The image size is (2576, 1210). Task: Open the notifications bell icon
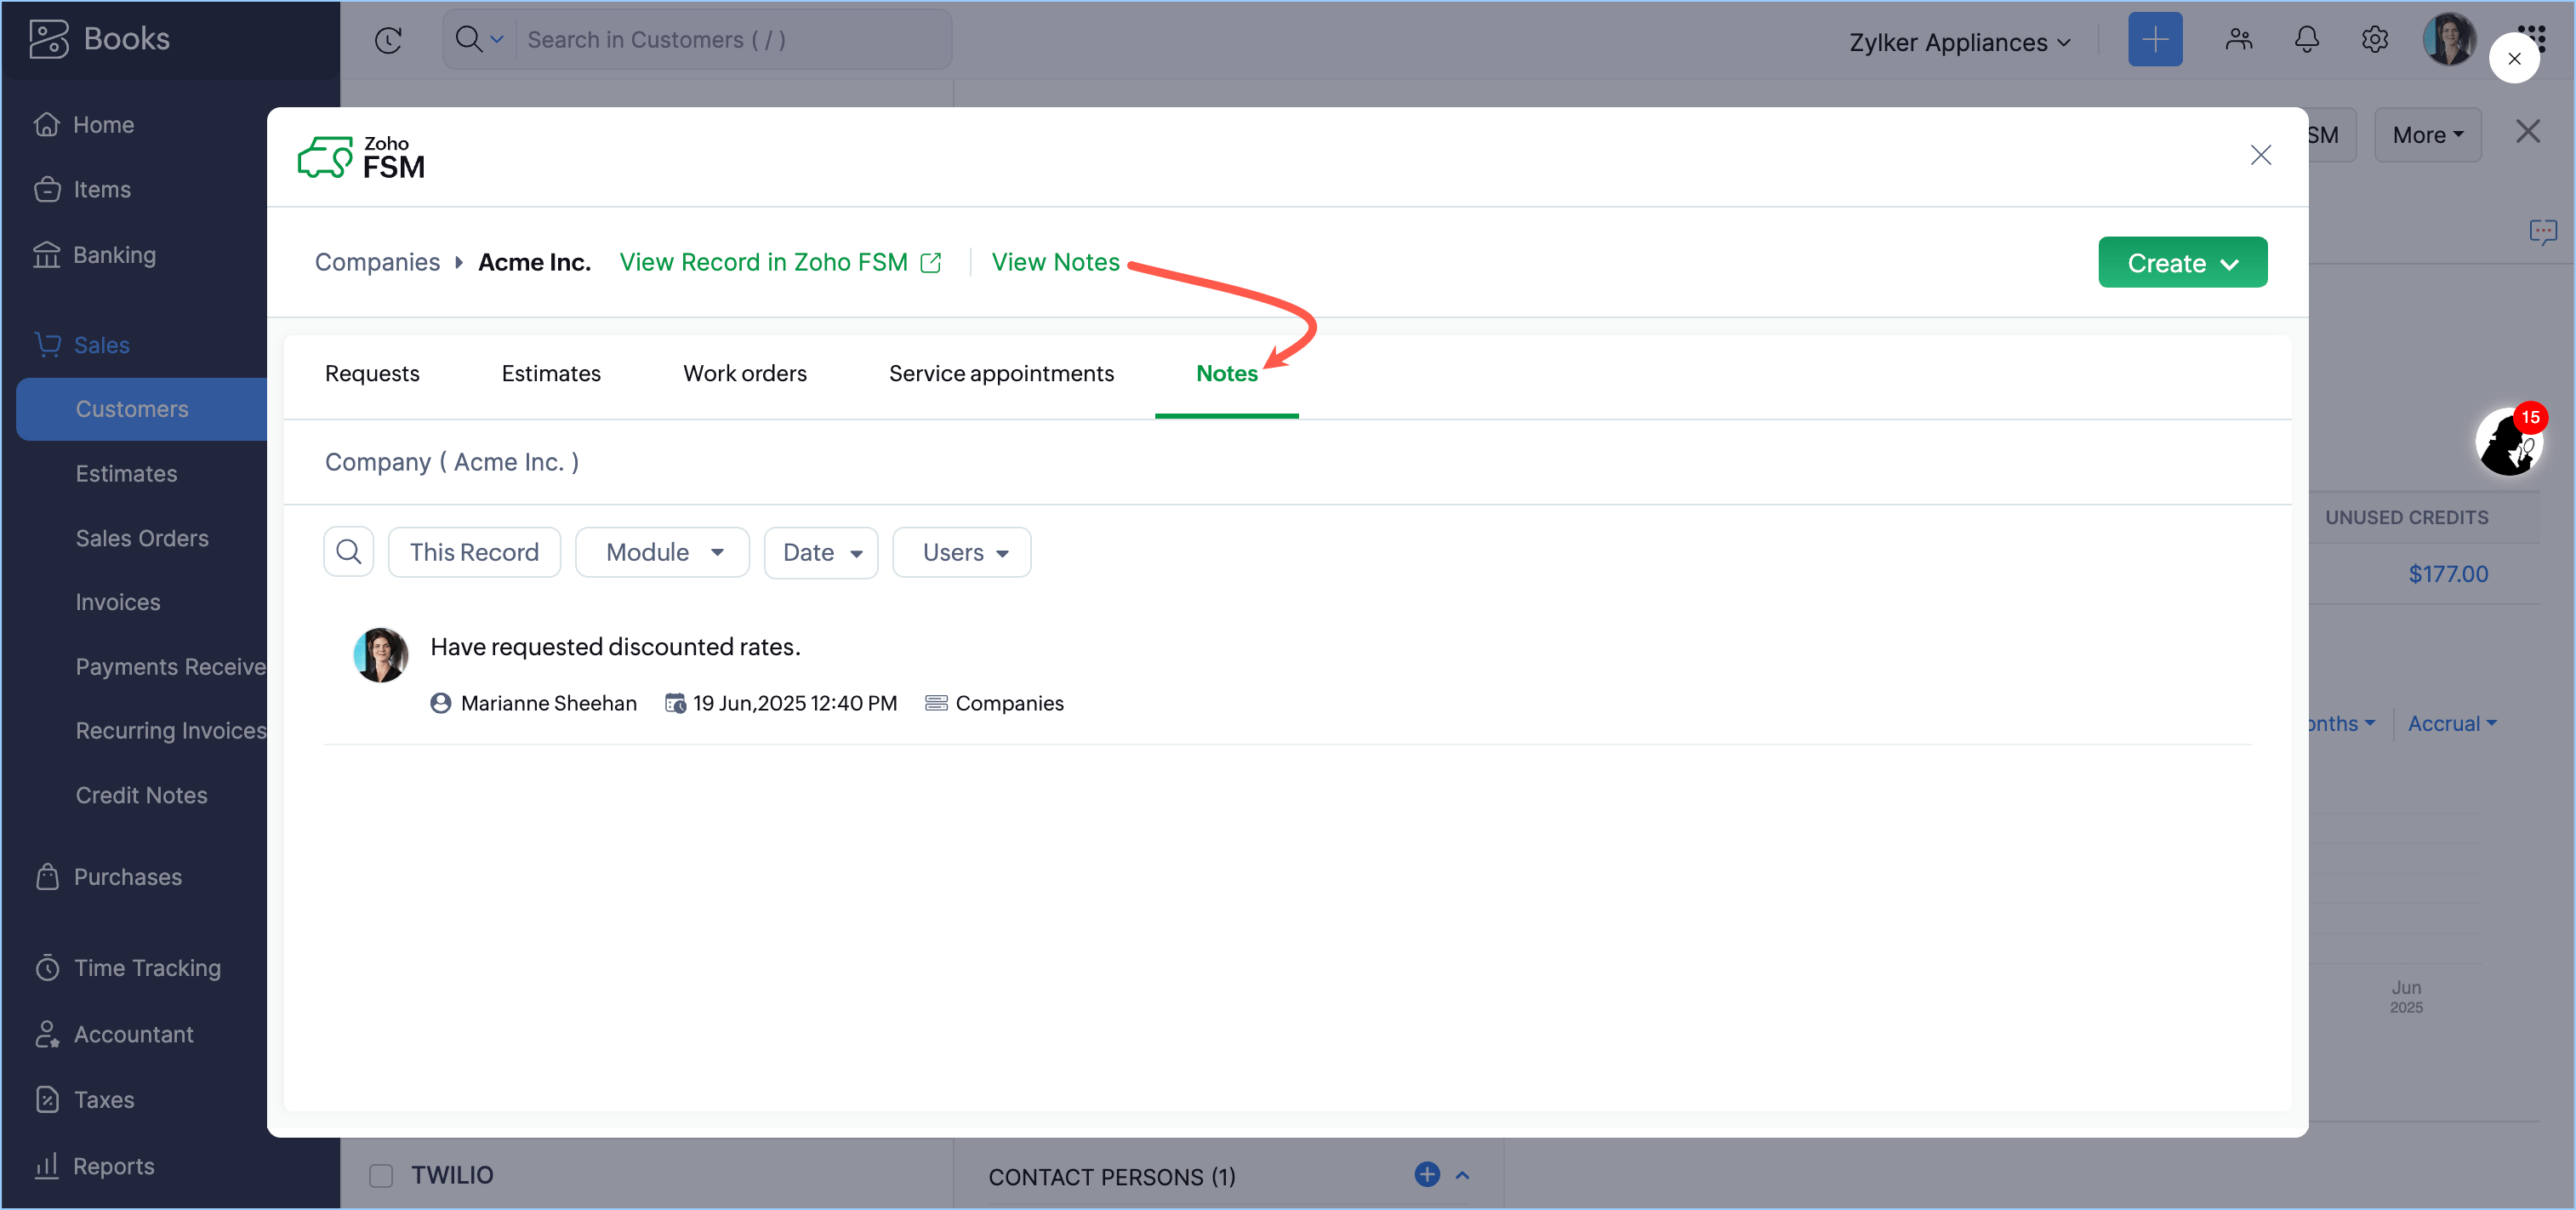[2306, 40]
